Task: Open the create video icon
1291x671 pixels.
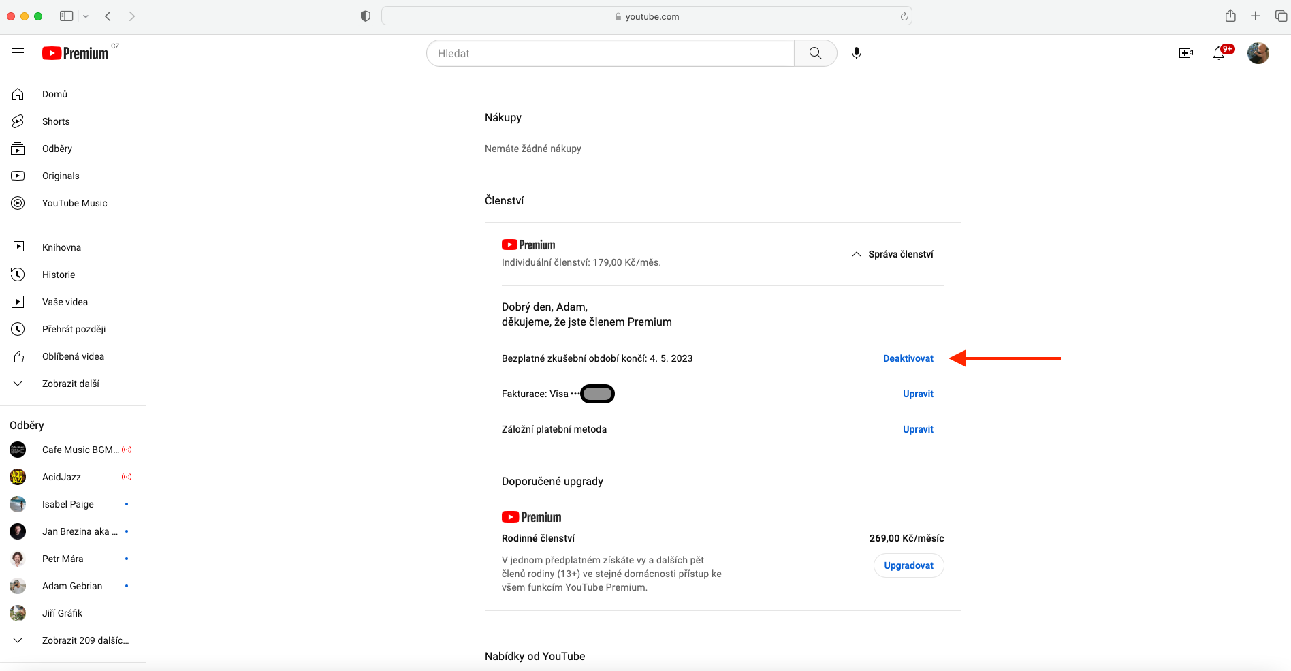Action: 1186,53
